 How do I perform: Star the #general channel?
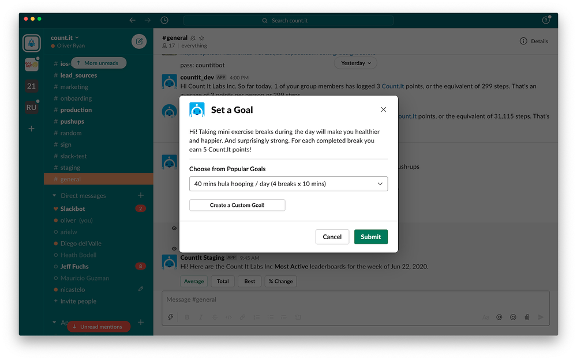coord(201,38)
